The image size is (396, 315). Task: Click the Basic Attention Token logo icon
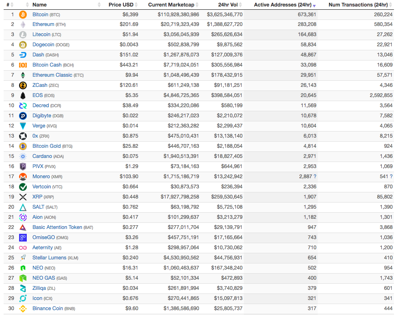23,227
